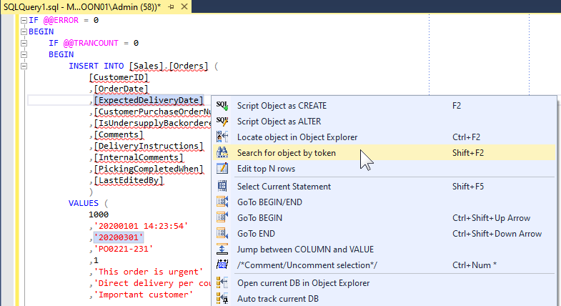Click the Script Object as ALTER icon
The width and height of the screenshot is (561, 306).
point(222,122)
